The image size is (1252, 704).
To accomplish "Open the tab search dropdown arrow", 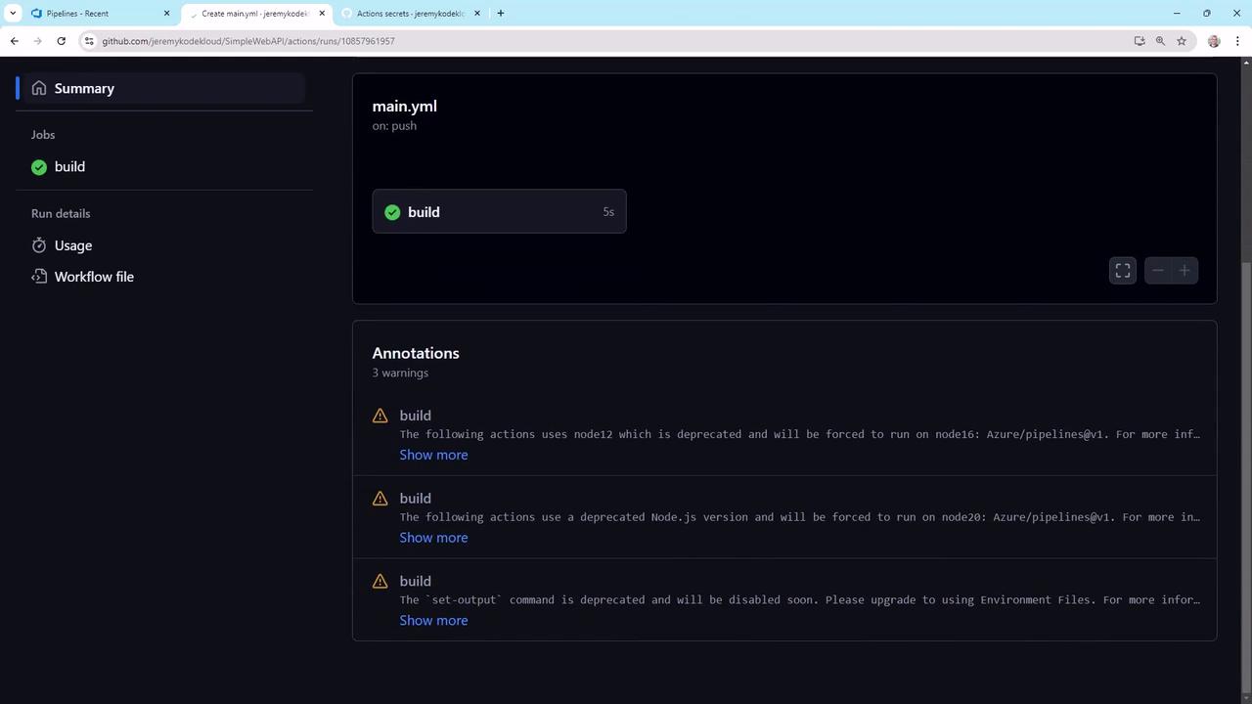I will [13, 13].
